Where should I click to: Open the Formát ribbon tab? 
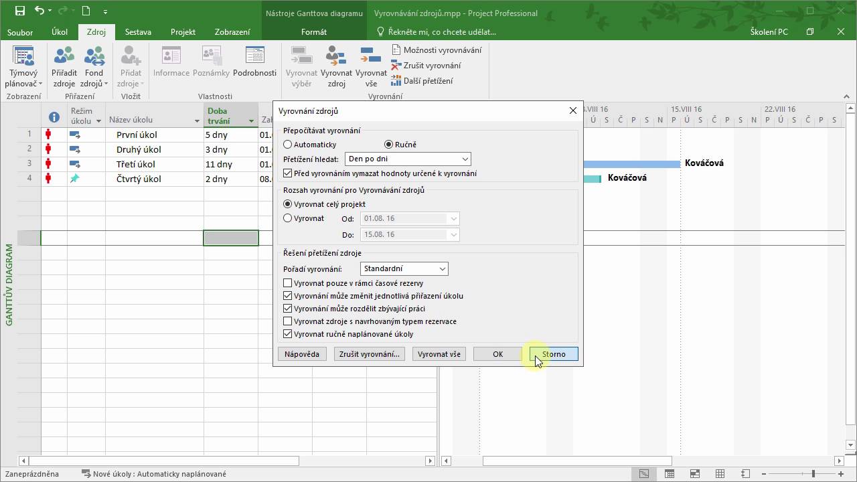point(314,32)
